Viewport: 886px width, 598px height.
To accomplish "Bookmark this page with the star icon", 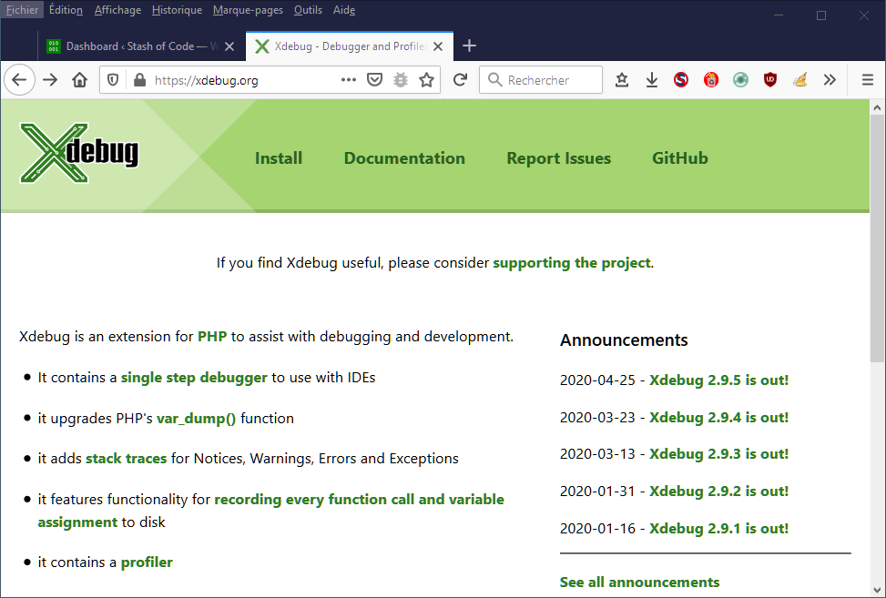I will pos(426,80).
